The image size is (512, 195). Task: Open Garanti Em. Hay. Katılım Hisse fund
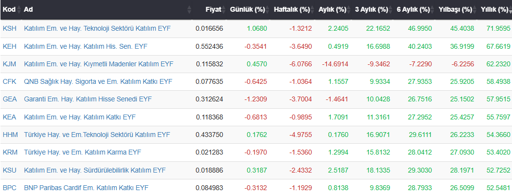88,99
